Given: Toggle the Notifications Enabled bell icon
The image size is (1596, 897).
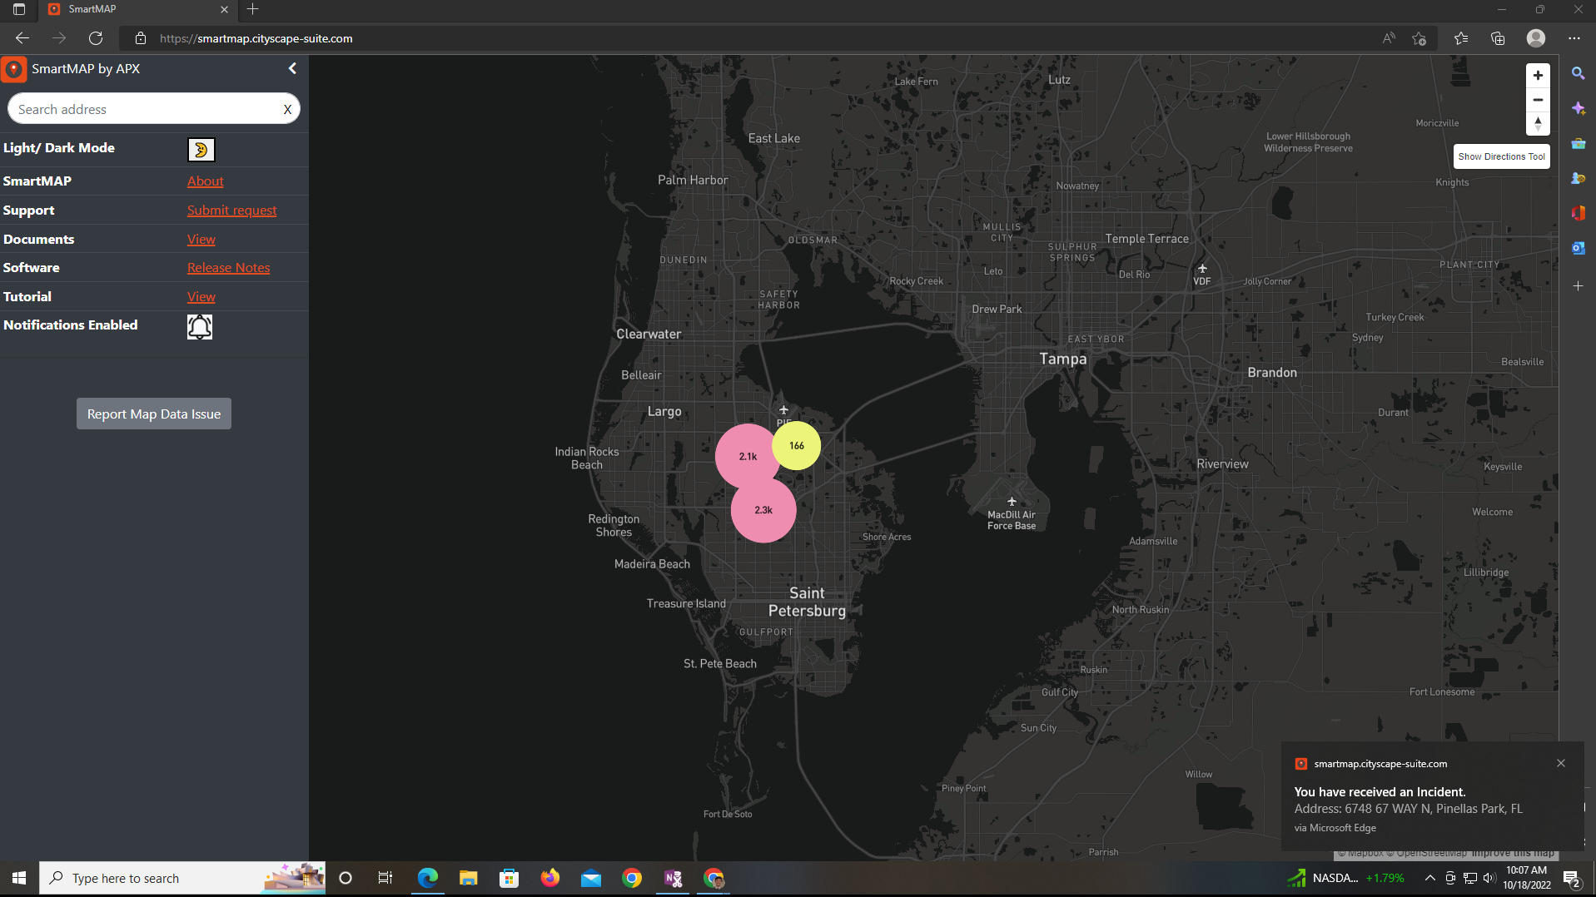Looking at the screenshot, I should pyautogui.click(x=199, y=326).
